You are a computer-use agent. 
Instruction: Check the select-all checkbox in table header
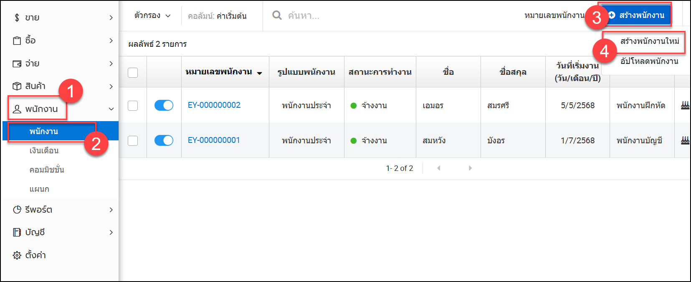pyautogui.click(x=133, y=72)
